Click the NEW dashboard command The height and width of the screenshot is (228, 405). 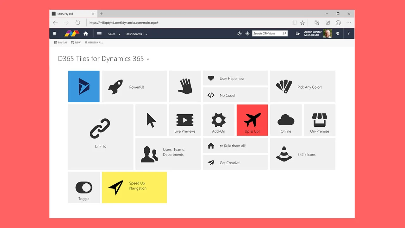(76, 42)
